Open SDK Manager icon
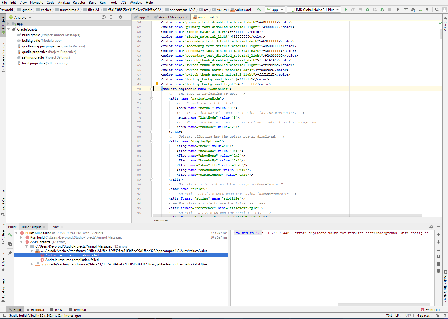This screenshot has height=319, width=448. [428, 10]
